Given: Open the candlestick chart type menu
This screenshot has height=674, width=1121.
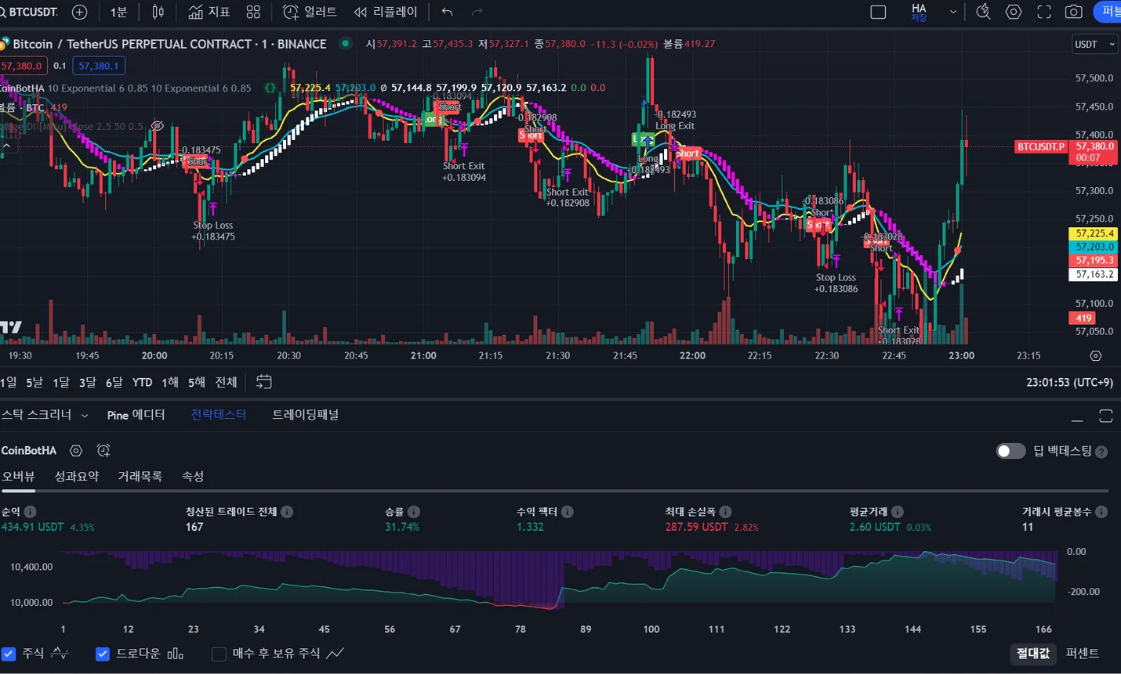Looking at the screenshot, I should (x=158, y=12).
